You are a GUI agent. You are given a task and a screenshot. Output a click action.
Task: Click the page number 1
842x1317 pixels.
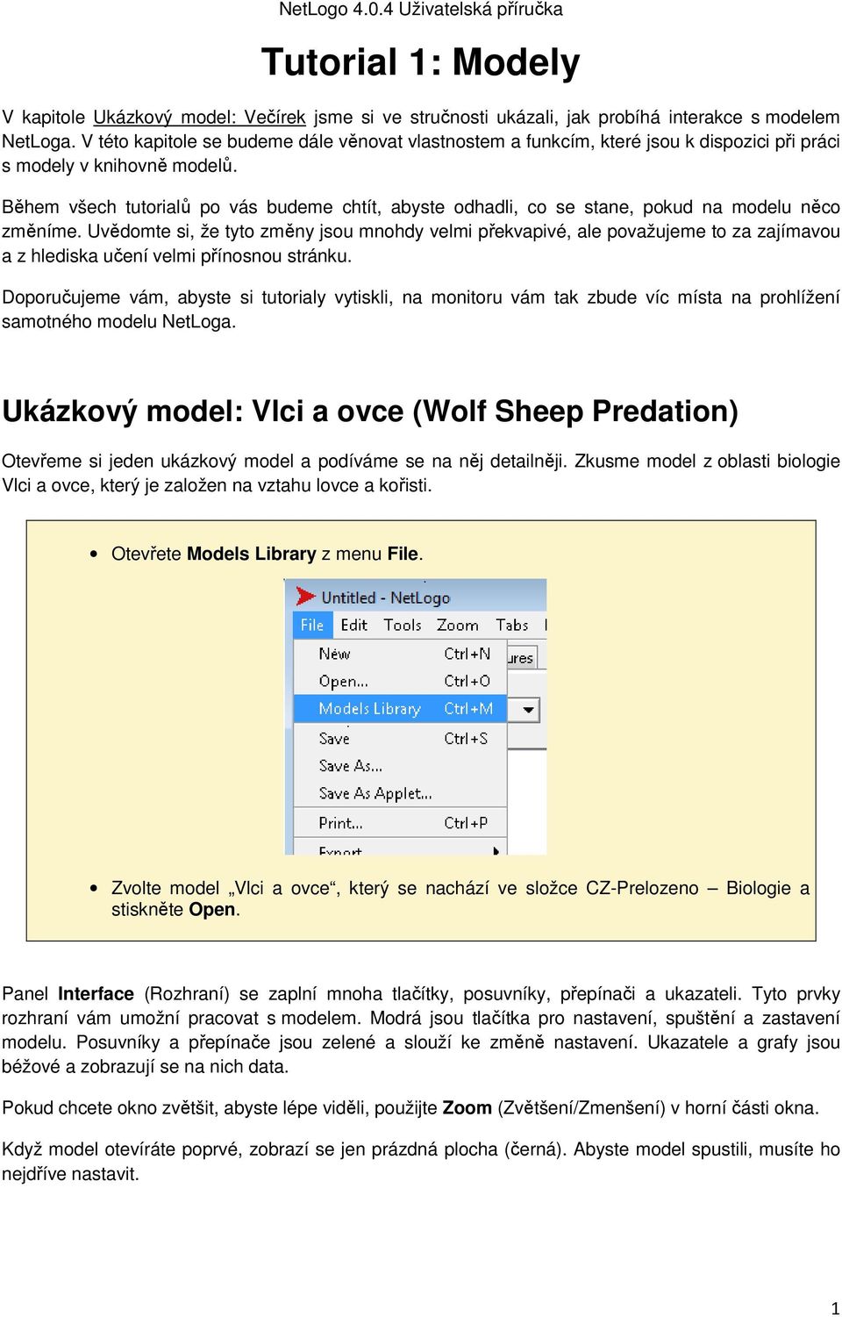click(834, 1308)
